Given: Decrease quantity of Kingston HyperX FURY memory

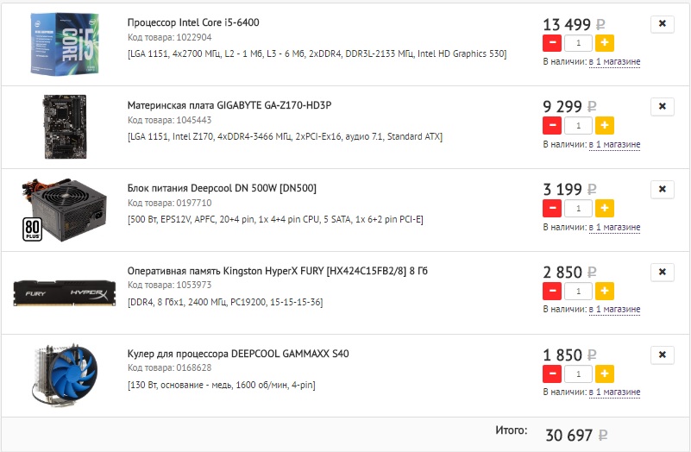Looking at the screenshot, I should click(552, 292).
